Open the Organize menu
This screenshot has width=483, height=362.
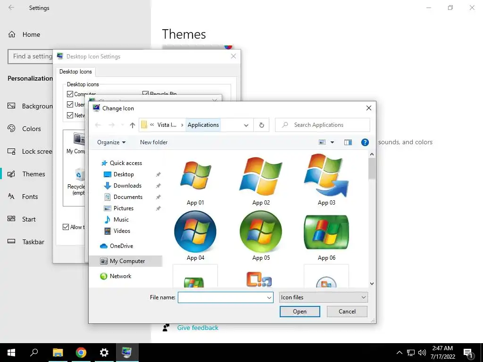[x=111, y=142]
